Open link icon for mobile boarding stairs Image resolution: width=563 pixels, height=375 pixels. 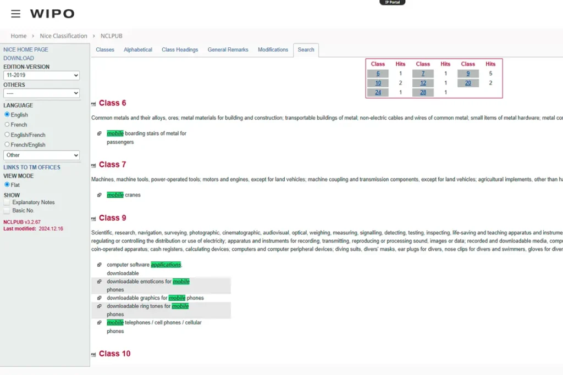[100, 133]
